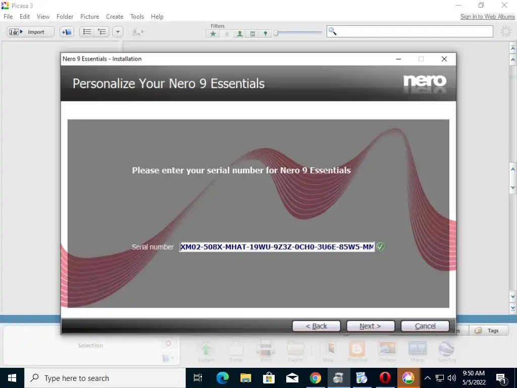Open the Mail app from the taskbar
Viewport: 517px width, 388px height.
pos(292,378)
